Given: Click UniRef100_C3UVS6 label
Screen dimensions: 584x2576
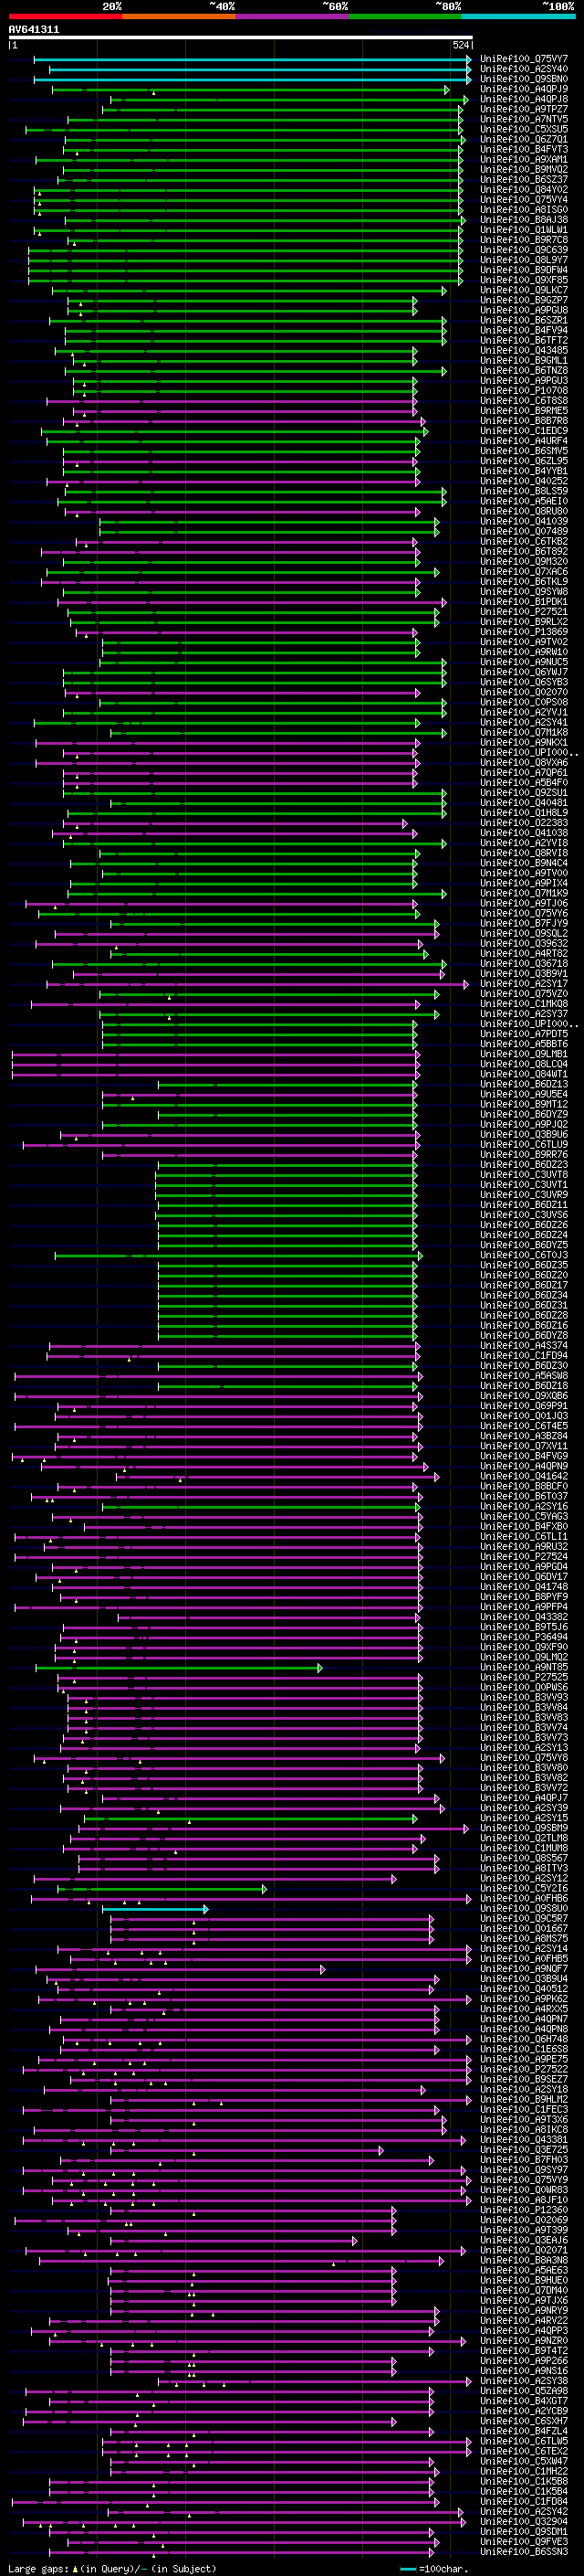Looking at the screenshot, I should 524,1214.
